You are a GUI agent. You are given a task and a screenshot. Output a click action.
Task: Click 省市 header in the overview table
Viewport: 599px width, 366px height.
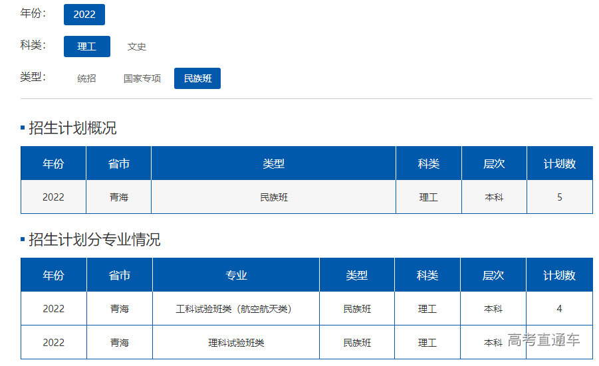coord(118,163)
